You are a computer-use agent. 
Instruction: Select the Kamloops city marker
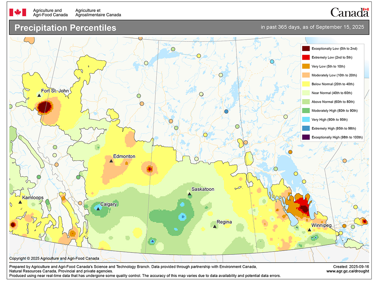pyautogui.click(x=20, y=202)
